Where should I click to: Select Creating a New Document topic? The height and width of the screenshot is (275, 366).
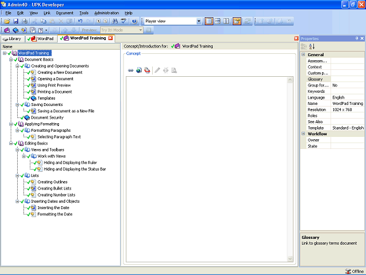pos(60,73)
